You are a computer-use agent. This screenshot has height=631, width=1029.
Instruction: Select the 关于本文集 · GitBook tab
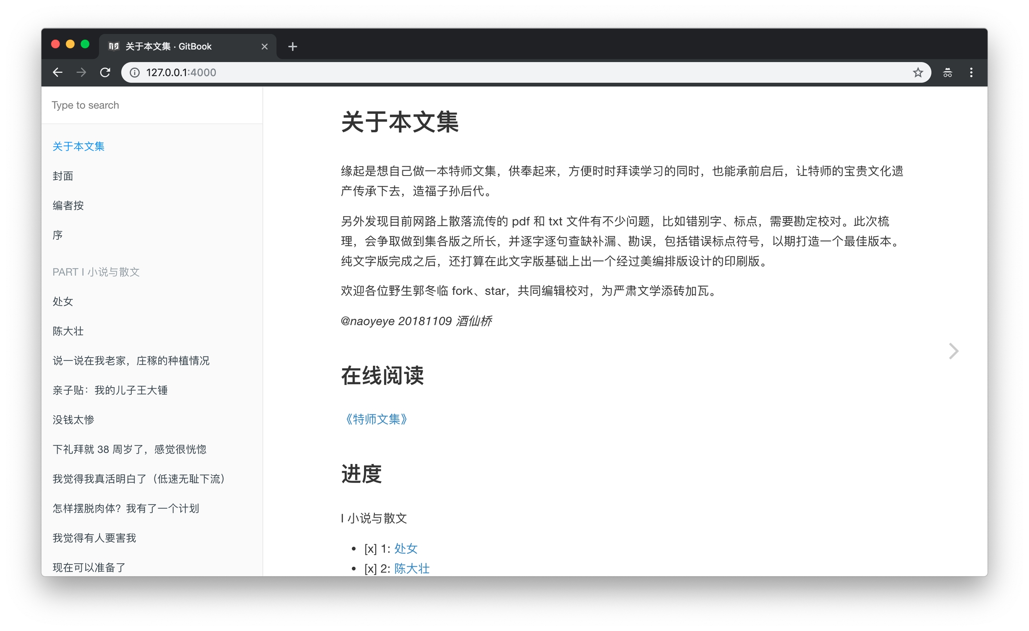coord(179,46)
